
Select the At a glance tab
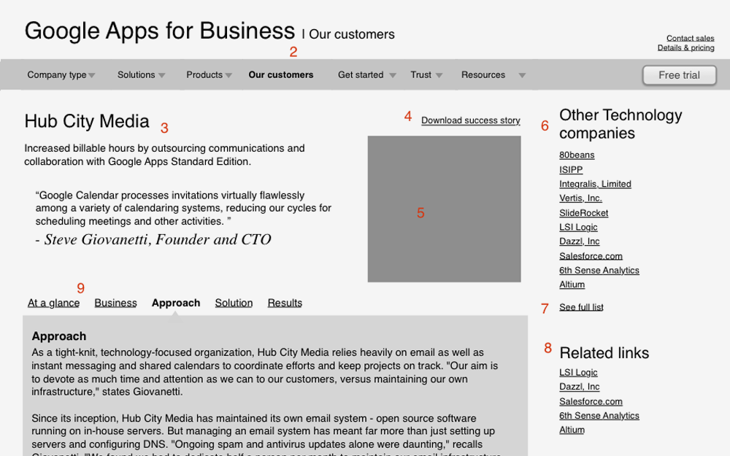[53, 303]
